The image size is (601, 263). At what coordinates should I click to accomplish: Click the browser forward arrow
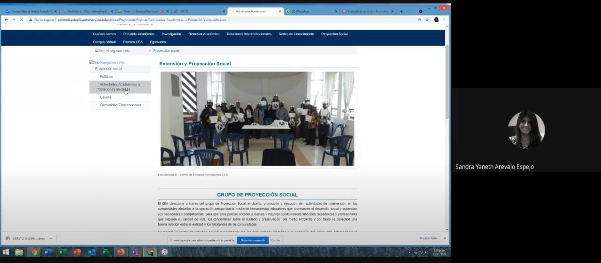pos(14,20)
